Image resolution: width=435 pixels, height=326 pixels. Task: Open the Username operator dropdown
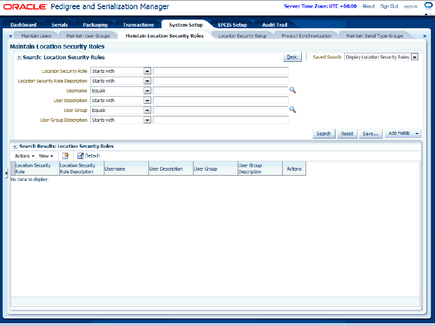tap(147, 91)
